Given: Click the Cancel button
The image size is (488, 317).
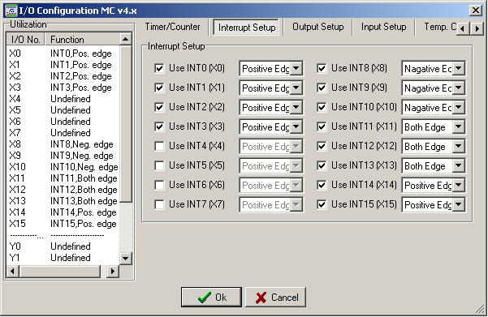Looking at the screenshot, I should coord(275,297).
